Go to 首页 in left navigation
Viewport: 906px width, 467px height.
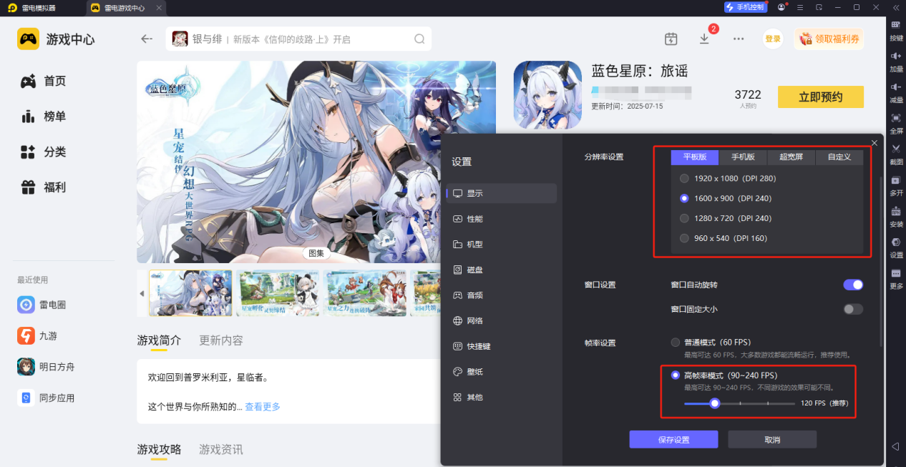click(x=43, y=82)
